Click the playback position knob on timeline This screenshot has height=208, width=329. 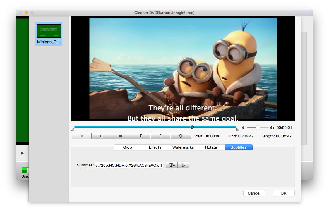[192, 127]
